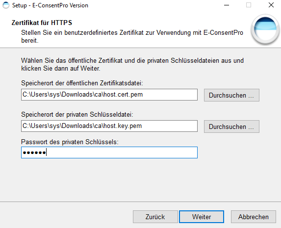Cancel installation via the Abbrechen button
Viewport: 281px width, 228px height.
(254, 217)
